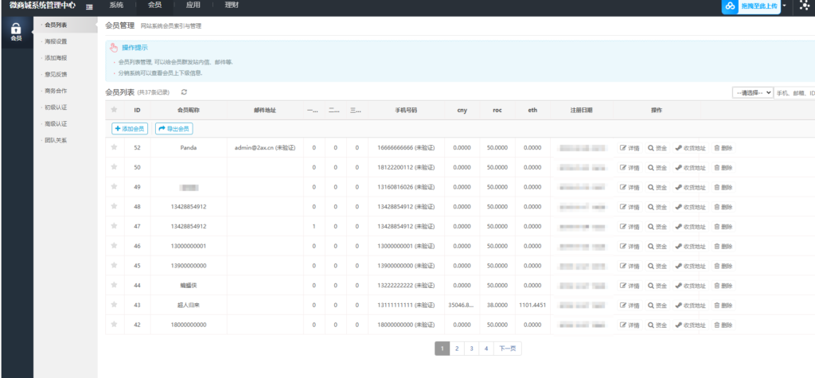Screen dimensions: 815x378
Task: Toggle the star in the table header
Action: 115,110
